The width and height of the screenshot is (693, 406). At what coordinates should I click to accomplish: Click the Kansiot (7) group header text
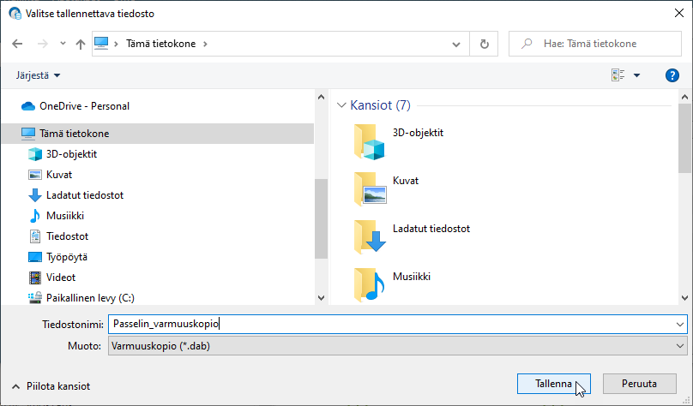[380, 105]
